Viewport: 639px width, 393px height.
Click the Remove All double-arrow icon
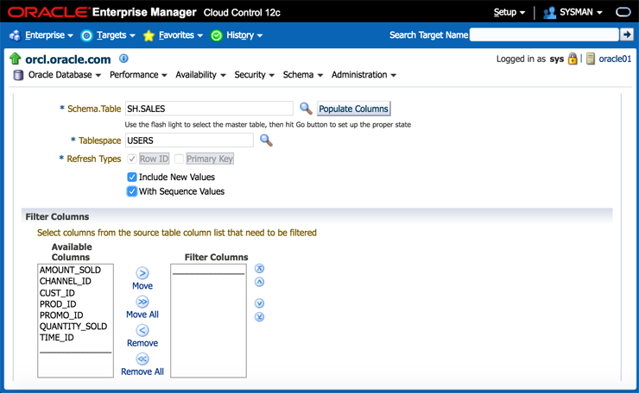click(x=142, y=359)
